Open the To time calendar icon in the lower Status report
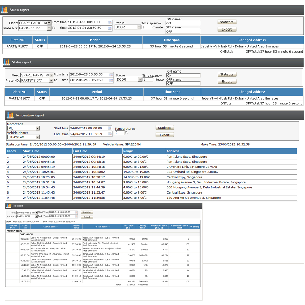305x305 pixels. click(x=111, y=80)
